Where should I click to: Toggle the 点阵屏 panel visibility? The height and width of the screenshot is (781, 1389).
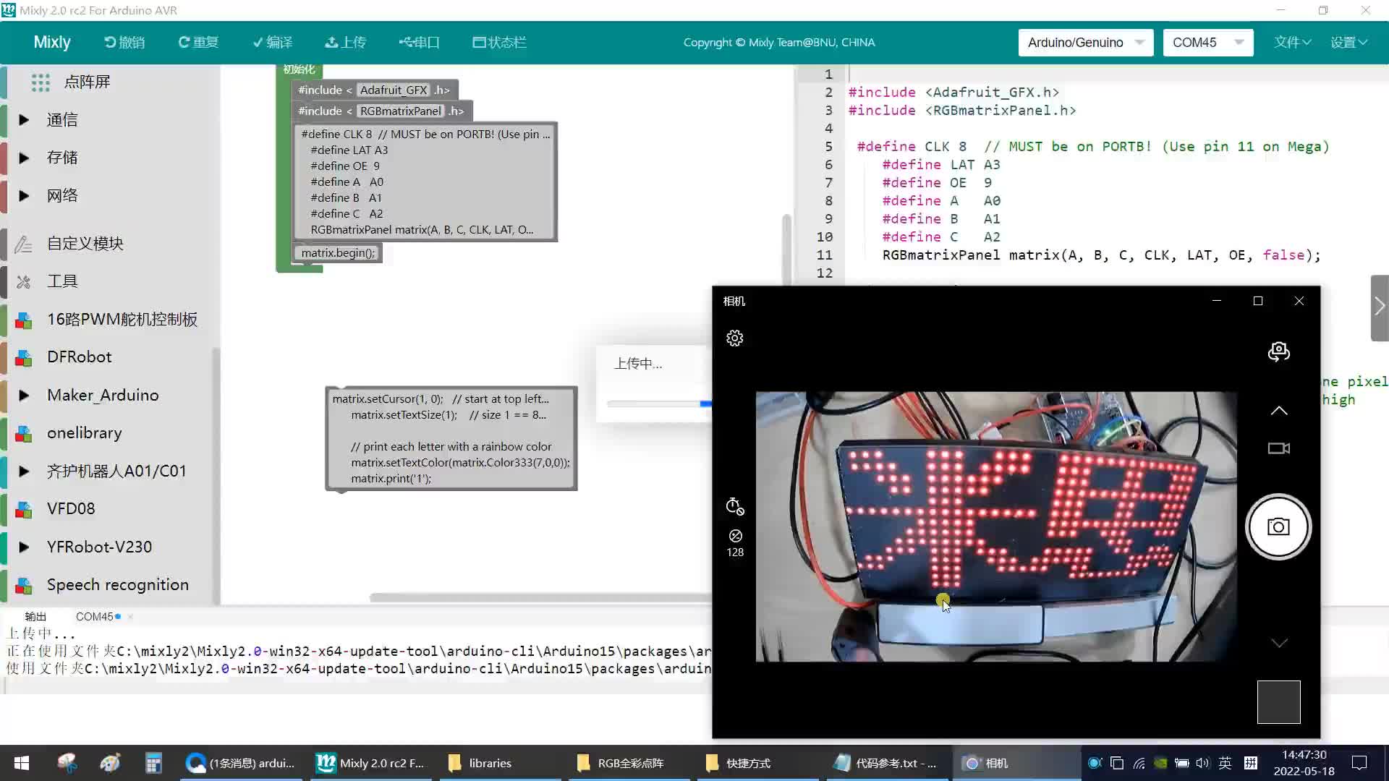(87, 82)
